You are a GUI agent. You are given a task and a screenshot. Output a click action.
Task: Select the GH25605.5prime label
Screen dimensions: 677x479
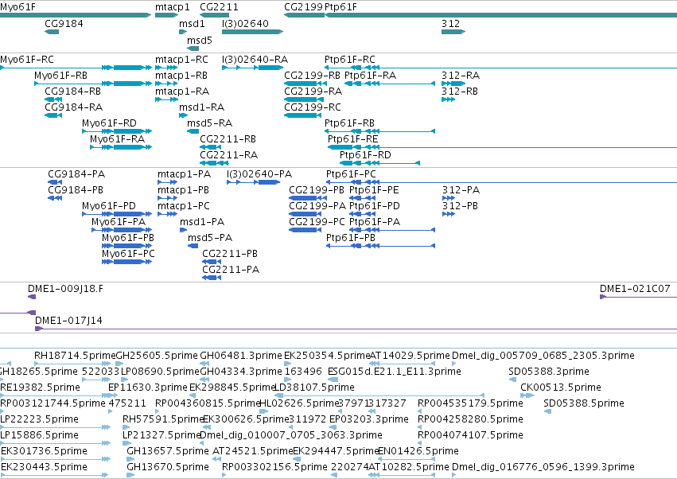pos(158,356)
